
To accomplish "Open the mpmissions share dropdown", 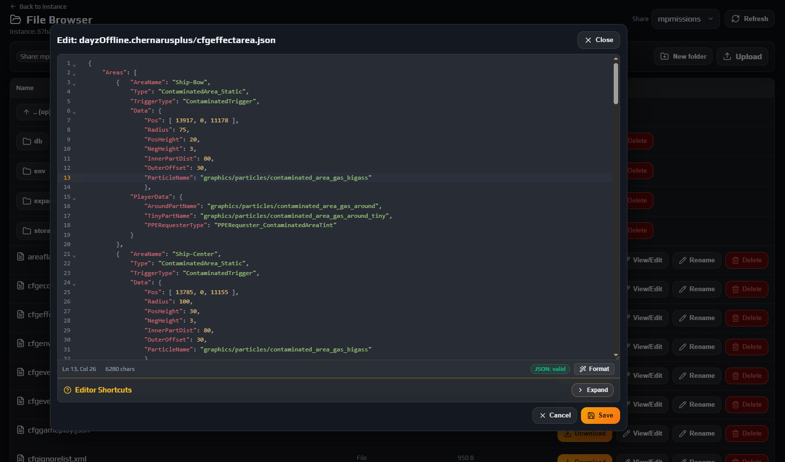I will point(685,19).
